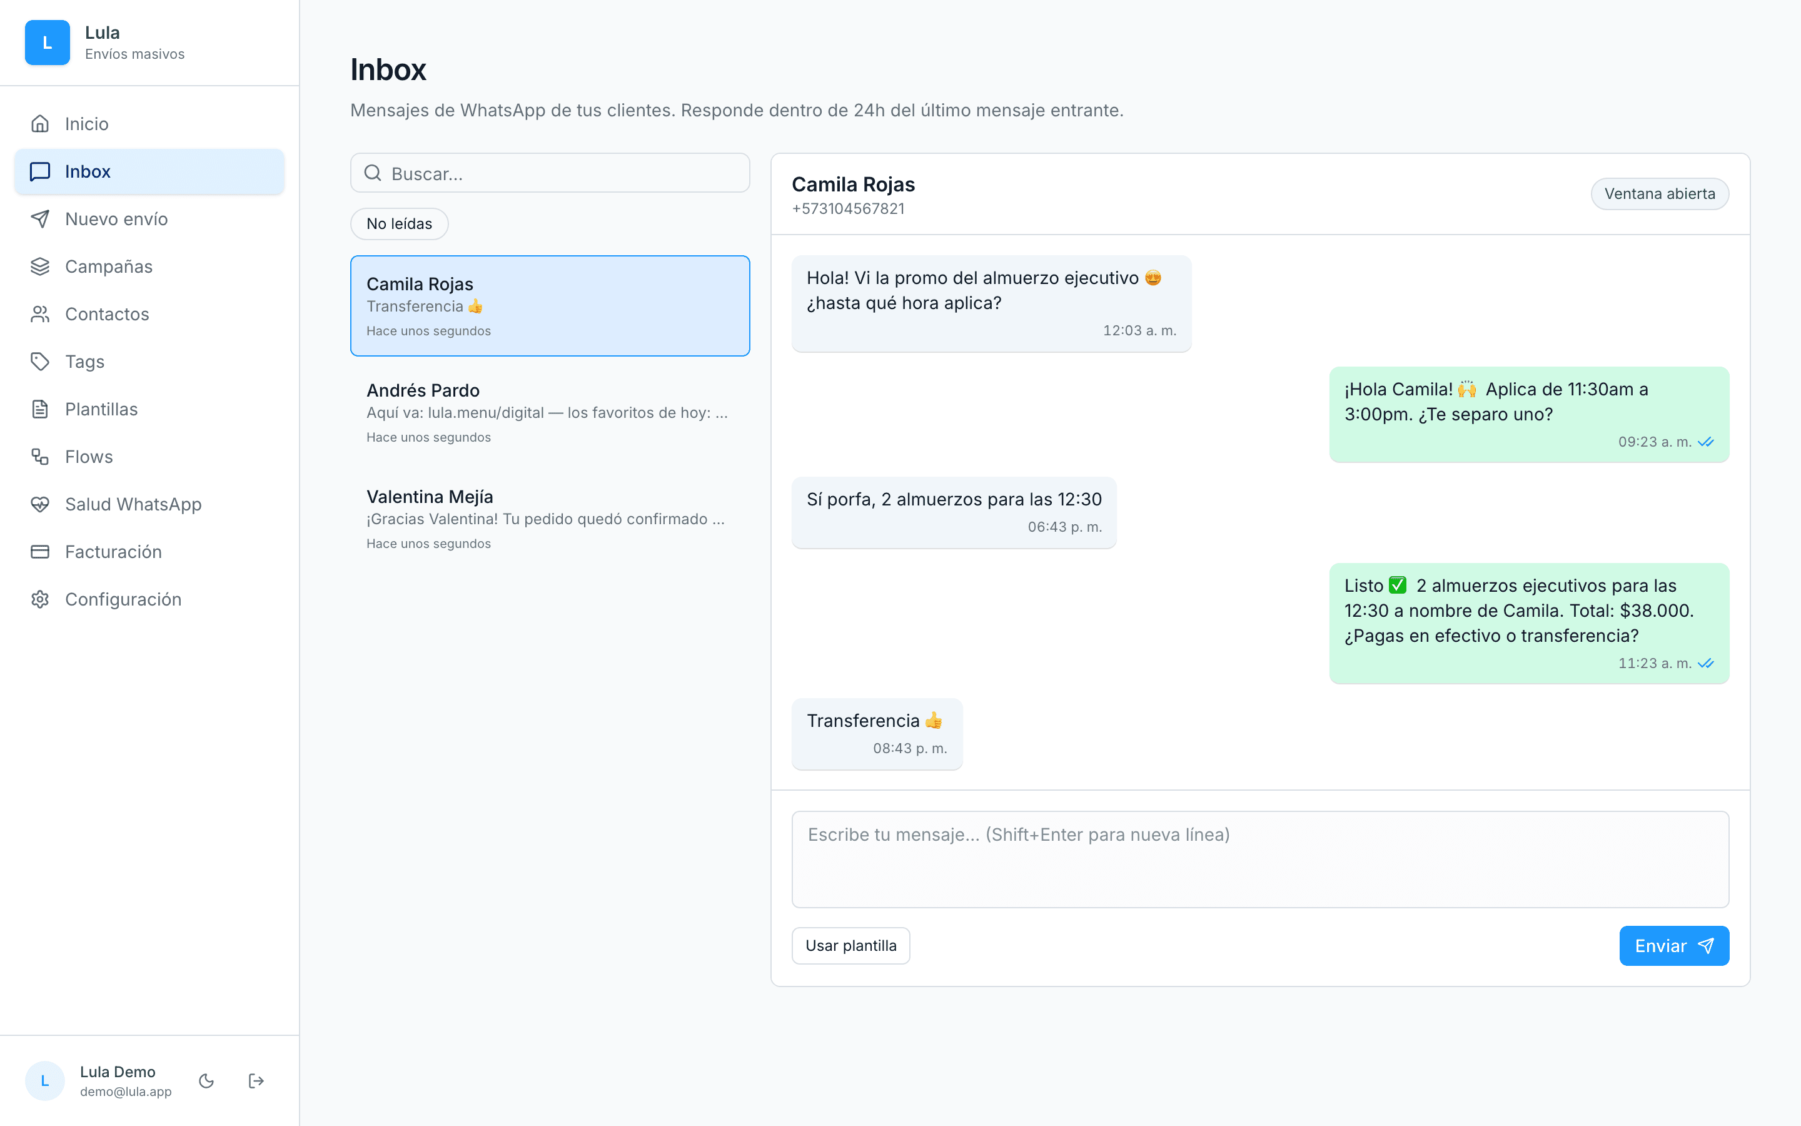Click the Inicio home icon
Viewport: 1801px width, 1126px height.
(40, 124)
